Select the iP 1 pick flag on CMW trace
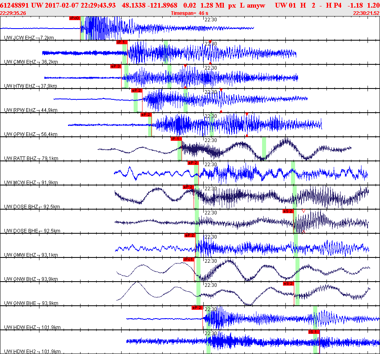Viewport: 380px width, 354px height. (122, 42)
